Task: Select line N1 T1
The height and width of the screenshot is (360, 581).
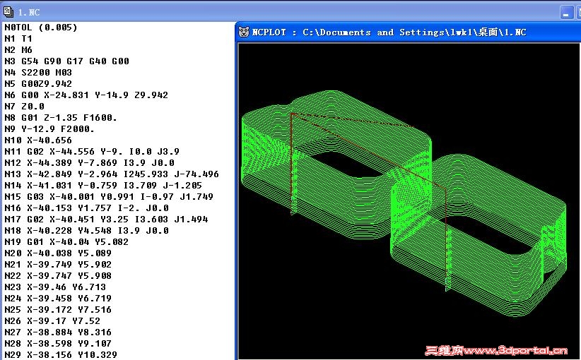Action: point(18,39)
